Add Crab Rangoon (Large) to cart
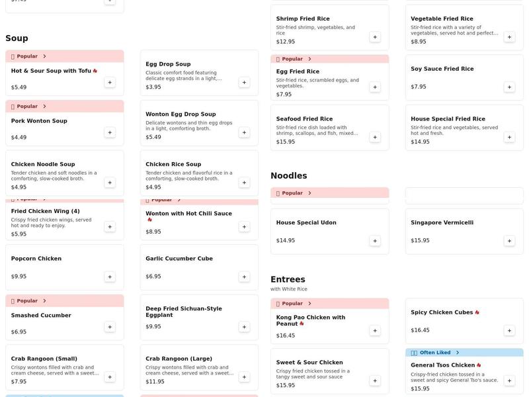 [x=244, y=376]
